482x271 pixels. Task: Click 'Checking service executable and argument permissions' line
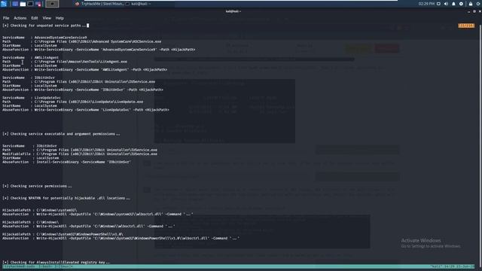[x=61, y=134]
